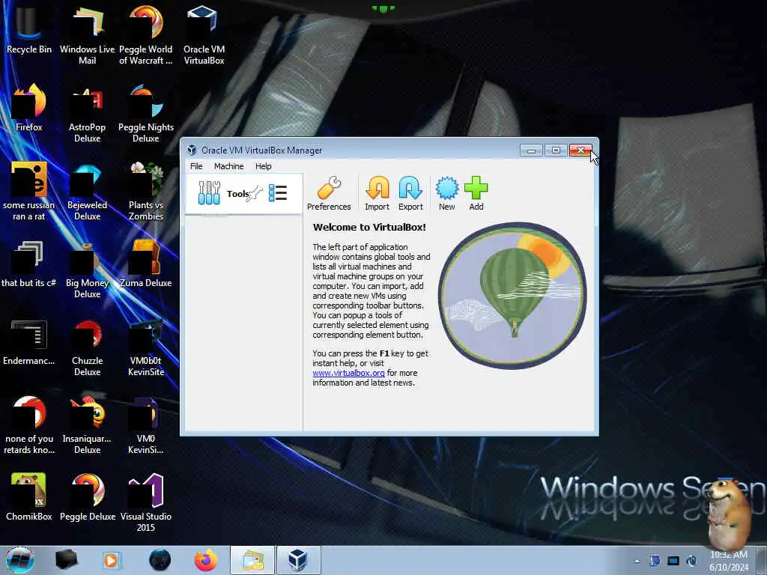Show hidden system tray icons
This screenshot has width=767, height=575.
pos(637,561)
